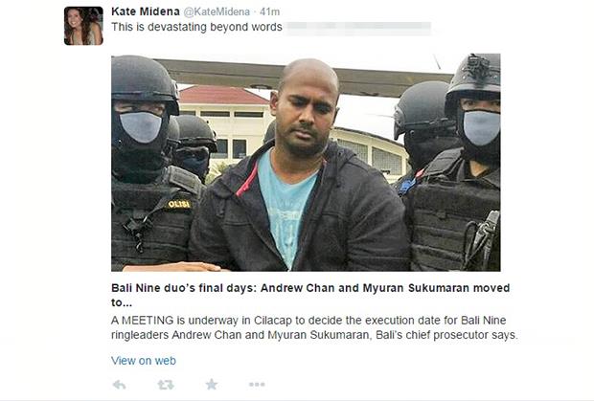Screen dimensions: 594x401
Task: Favorite the tweet with the star icon
Action: pyautogui.click(x=212, y=385)
